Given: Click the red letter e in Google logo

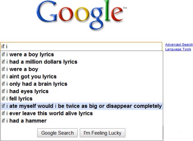Looking at the screenshot, I should [117, 14].
